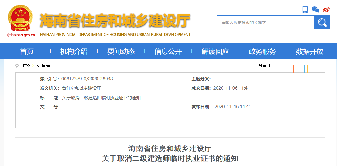This screenshot has width=337, height=166.
Task: Click the national emblem logo
Action: tap(20, 18)
